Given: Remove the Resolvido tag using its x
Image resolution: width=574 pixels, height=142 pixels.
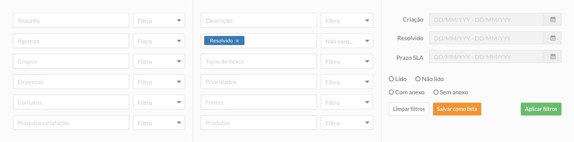Looking at the screenshot, I should click(238, 41).
